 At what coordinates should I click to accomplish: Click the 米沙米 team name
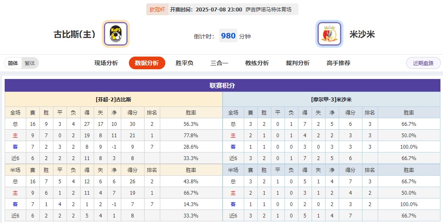(362, 34)
